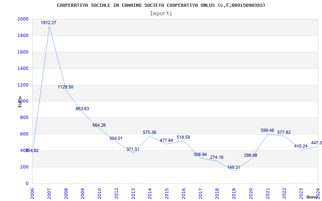The image size is (322, 201).
Task: Select the 477.84 value label
Action: 166,140
